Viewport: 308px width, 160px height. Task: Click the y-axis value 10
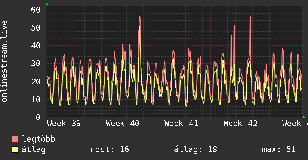click(36, 99)
